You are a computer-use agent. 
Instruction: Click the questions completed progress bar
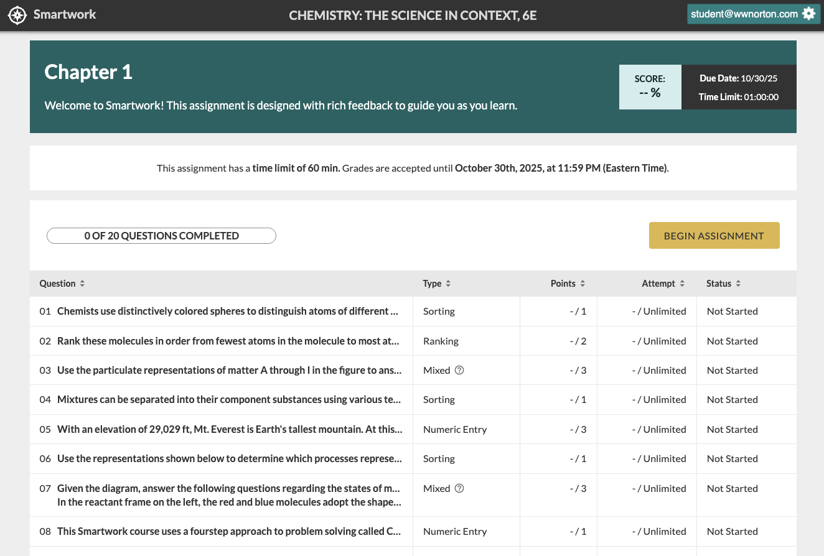161,236
